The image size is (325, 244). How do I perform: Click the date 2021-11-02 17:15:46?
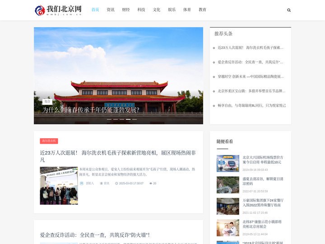point(255,213)
